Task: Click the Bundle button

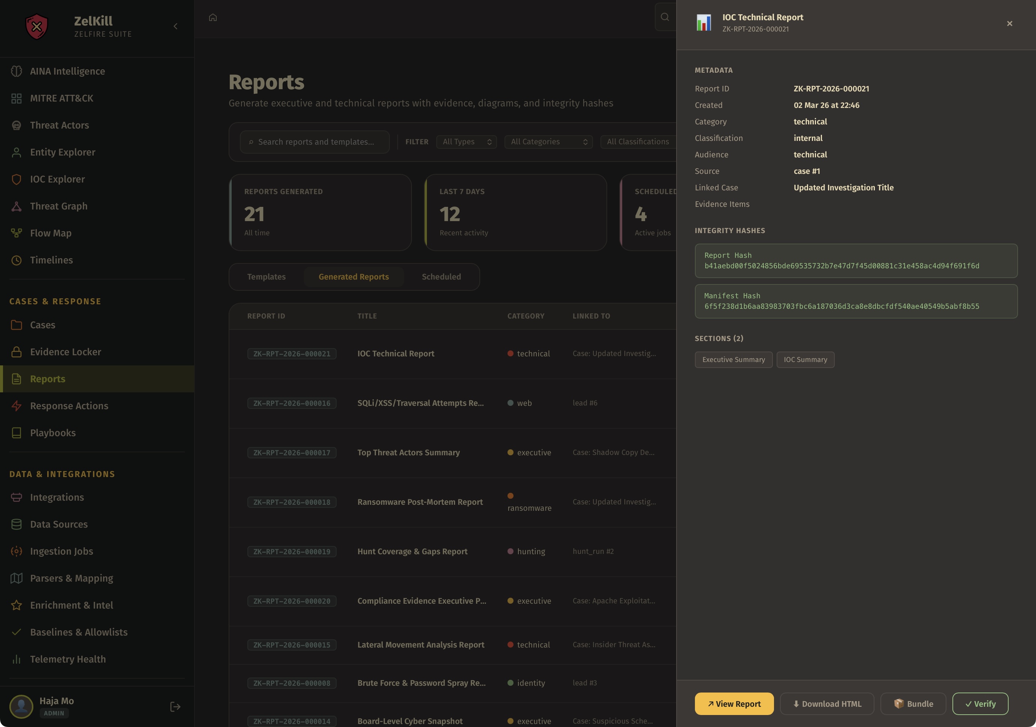Action: coord(913,703)
